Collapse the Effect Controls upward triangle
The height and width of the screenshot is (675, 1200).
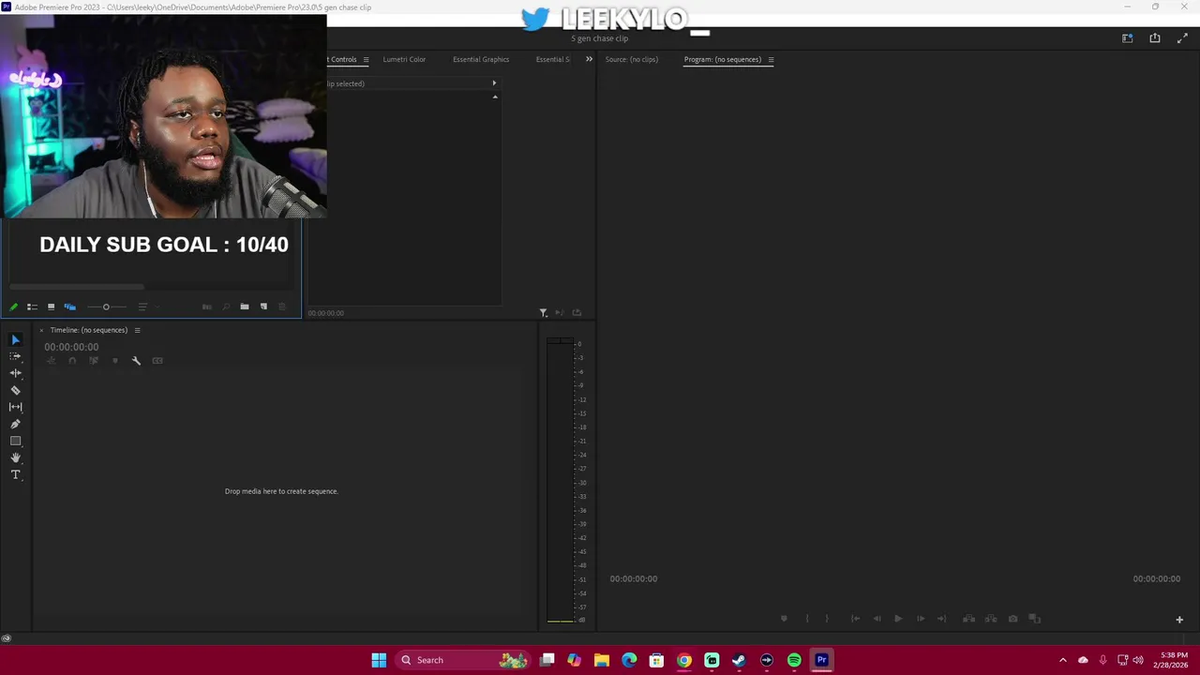(x=495, y=97)
